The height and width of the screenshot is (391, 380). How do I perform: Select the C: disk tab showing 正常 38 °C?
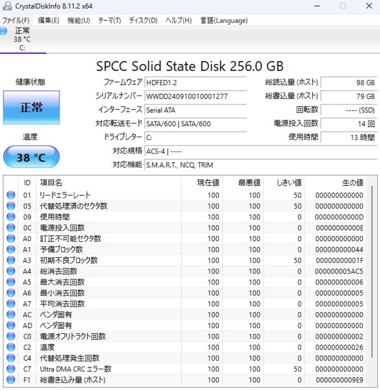23,39
